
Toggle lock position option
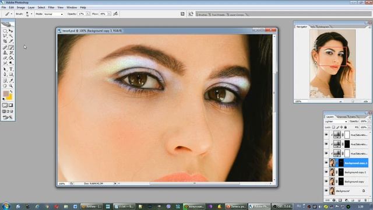point(342,127)
